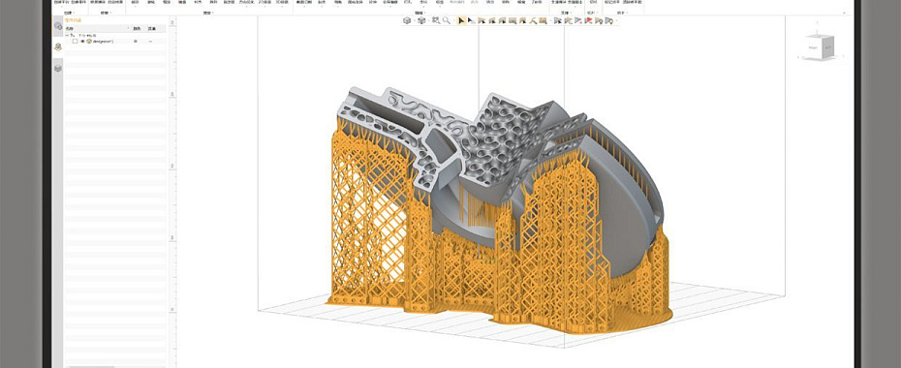The height and width of the screenshot is (368, 901).
Task: Click the last column header in parts list
Action: click(x=152, y=28)
